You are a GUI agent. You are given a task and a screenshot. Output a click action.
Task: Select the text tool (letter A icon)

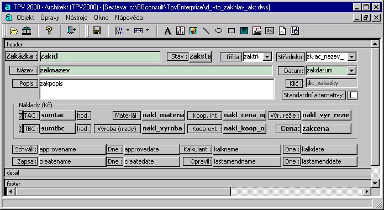[167, 31]
